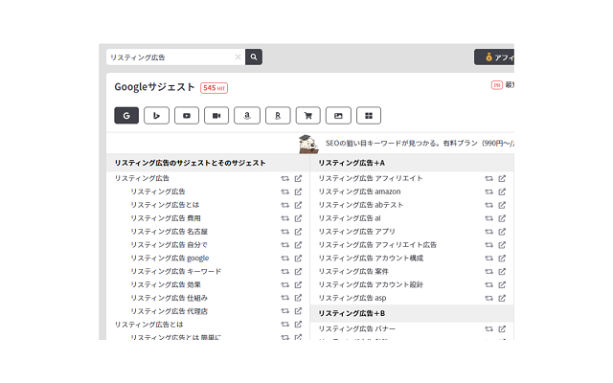
Task: Select the grid all-sources icon
Action: pos(369,116)
